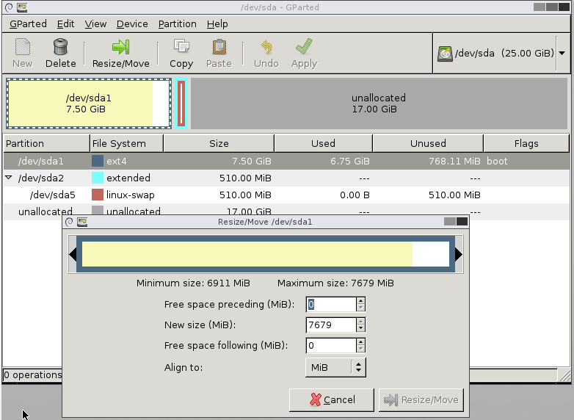Click the right arrow handle of the resize bar

(x=459, y=255)
